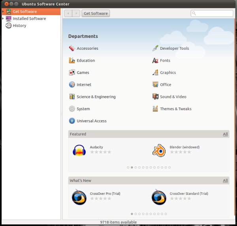The width and height of the screenshot is (237, 226).
Task: Select the filled Featured page dot
Action: [132, 168]
